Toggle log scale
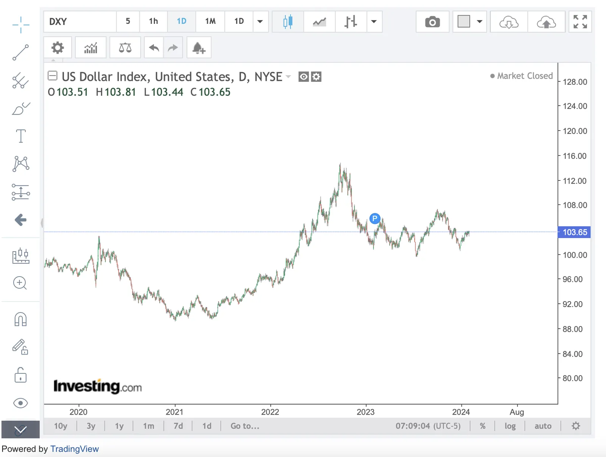The image size is (606, 457). [x=510, y=426]
